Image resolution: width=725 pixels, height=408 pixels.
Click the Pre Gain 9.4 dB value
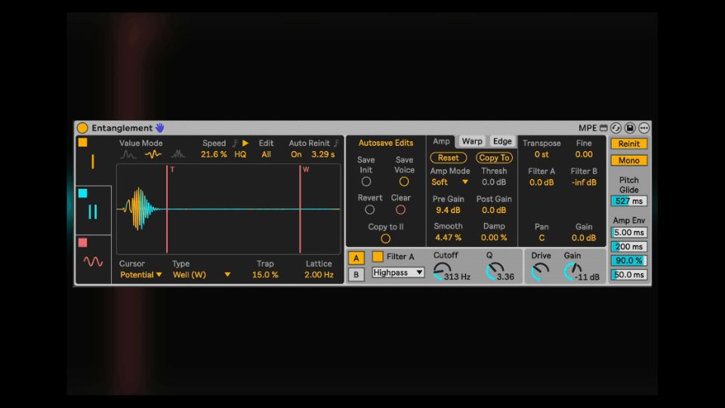pyautogui.click(x=448, y=210)
